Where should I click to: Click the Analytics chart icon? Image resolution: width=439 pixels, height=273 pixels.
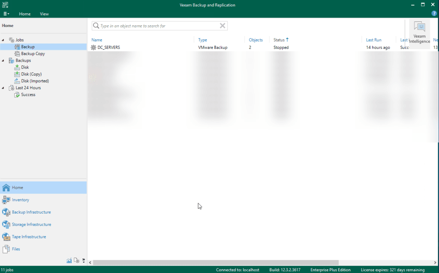69,261
